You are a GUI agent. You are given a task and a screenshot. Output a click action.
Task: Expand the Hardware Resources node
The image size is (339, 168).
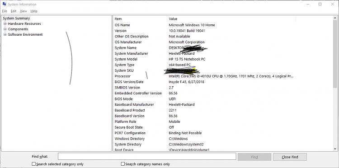pyautogui.click(x=5, y=24)
